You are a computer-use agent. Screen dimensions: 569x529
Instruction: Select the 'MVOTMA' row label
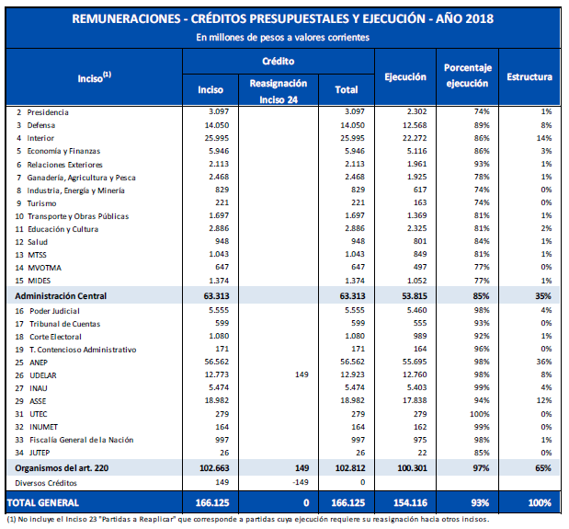pos(45,268)
